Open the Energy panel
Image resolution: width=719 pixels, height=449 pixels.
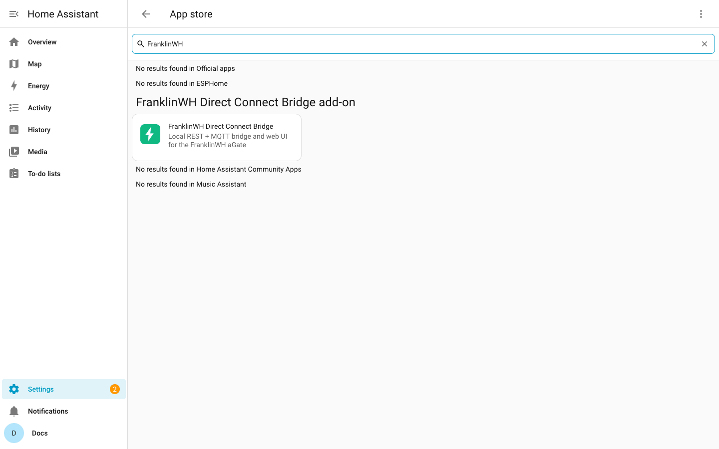[x=64, y=86]
